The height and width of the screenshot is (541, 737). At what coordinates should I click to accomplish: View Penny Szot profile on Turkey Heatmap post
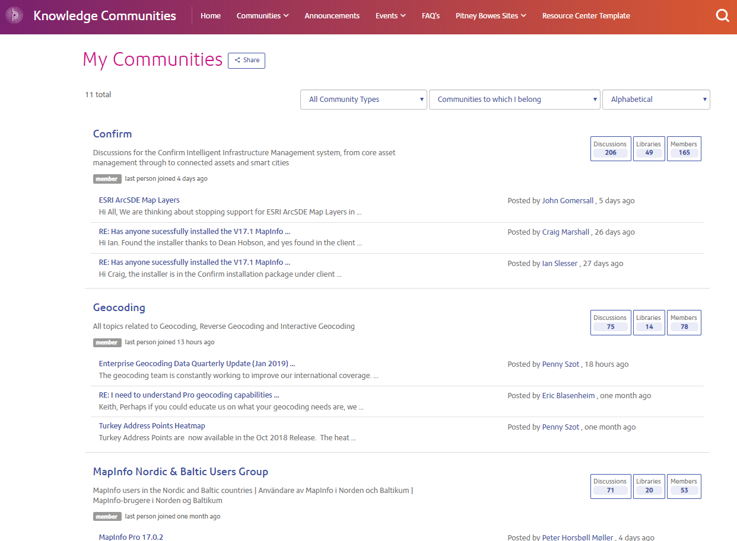[561, 427]
